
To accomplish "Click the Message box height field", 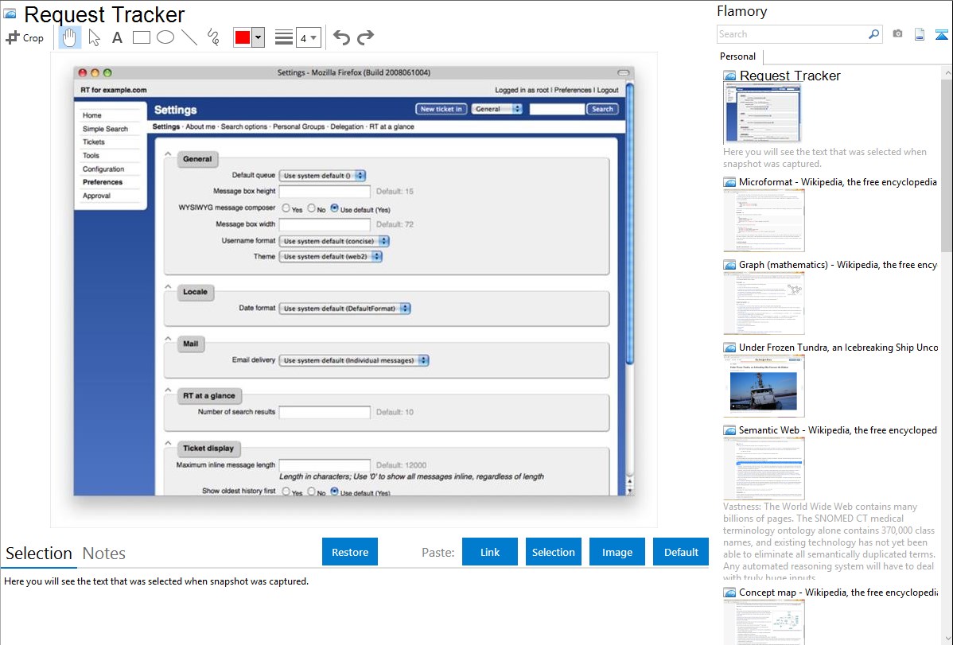I will point(325,192).
